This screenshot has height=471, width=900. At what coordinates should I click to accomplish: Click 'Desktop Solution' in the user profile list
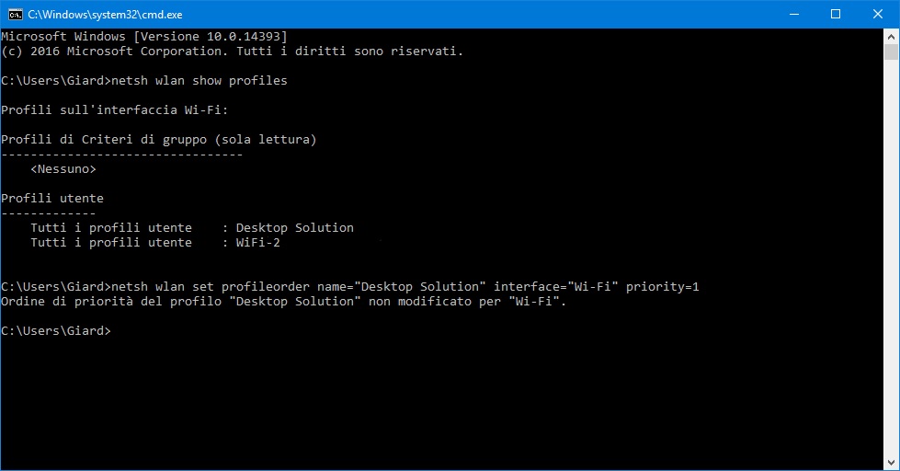pyautogui.click(x=294, y=228)
